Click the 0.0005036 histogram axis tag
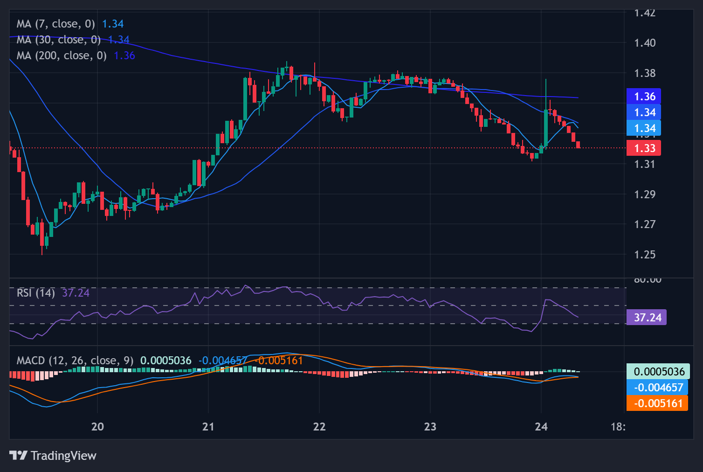This screenshot has width=703, height=472. (658, 372)
